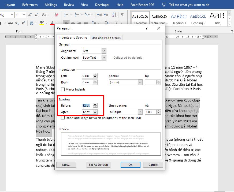Click the Clear All Formatting icon
Screen dimensions: 234x192
click(x=56, y=15)
